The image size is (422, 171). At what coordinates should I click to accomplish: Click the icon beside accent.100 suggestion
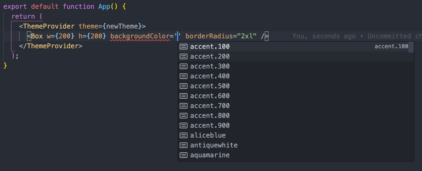tap(183, 47)
